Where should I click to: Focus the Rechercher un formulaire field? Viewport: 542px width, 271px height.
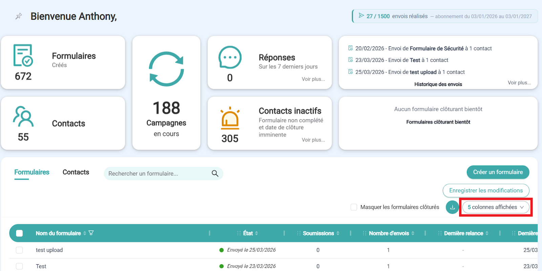coord(158,174)
